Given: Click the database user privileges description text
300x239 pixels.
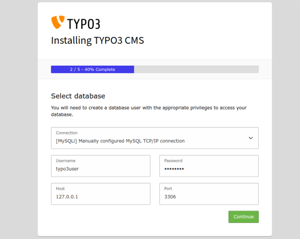Looking at the screenshot, I should tap(148, 111).
